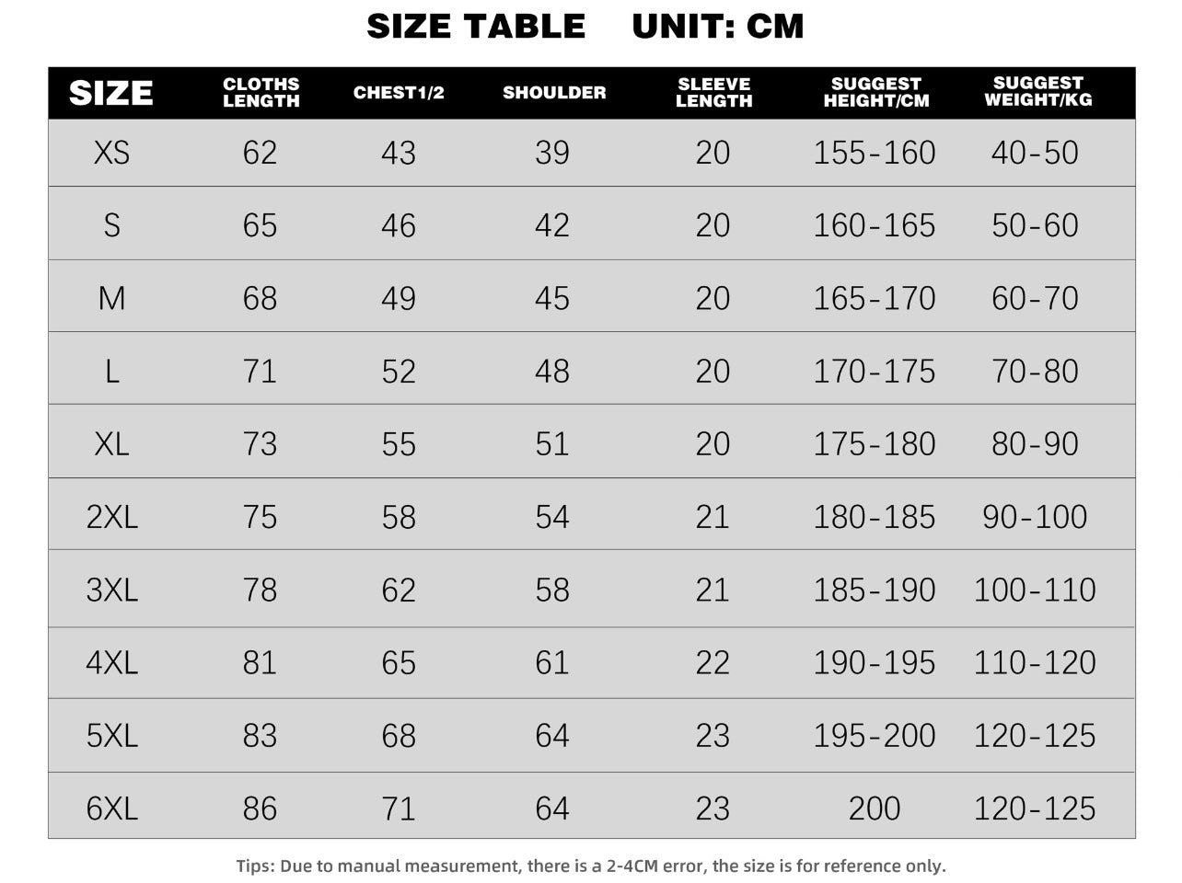The width and height of the screenshot is (1182, 883).
Task: Select the SLEEVE LENGTH column header
Action: click(713, 93)
